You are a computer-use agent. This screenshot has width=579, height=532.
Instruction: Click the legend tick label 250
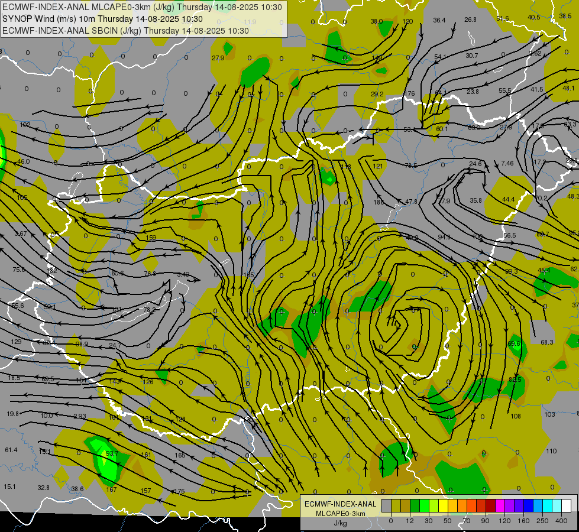click(542, 521)
